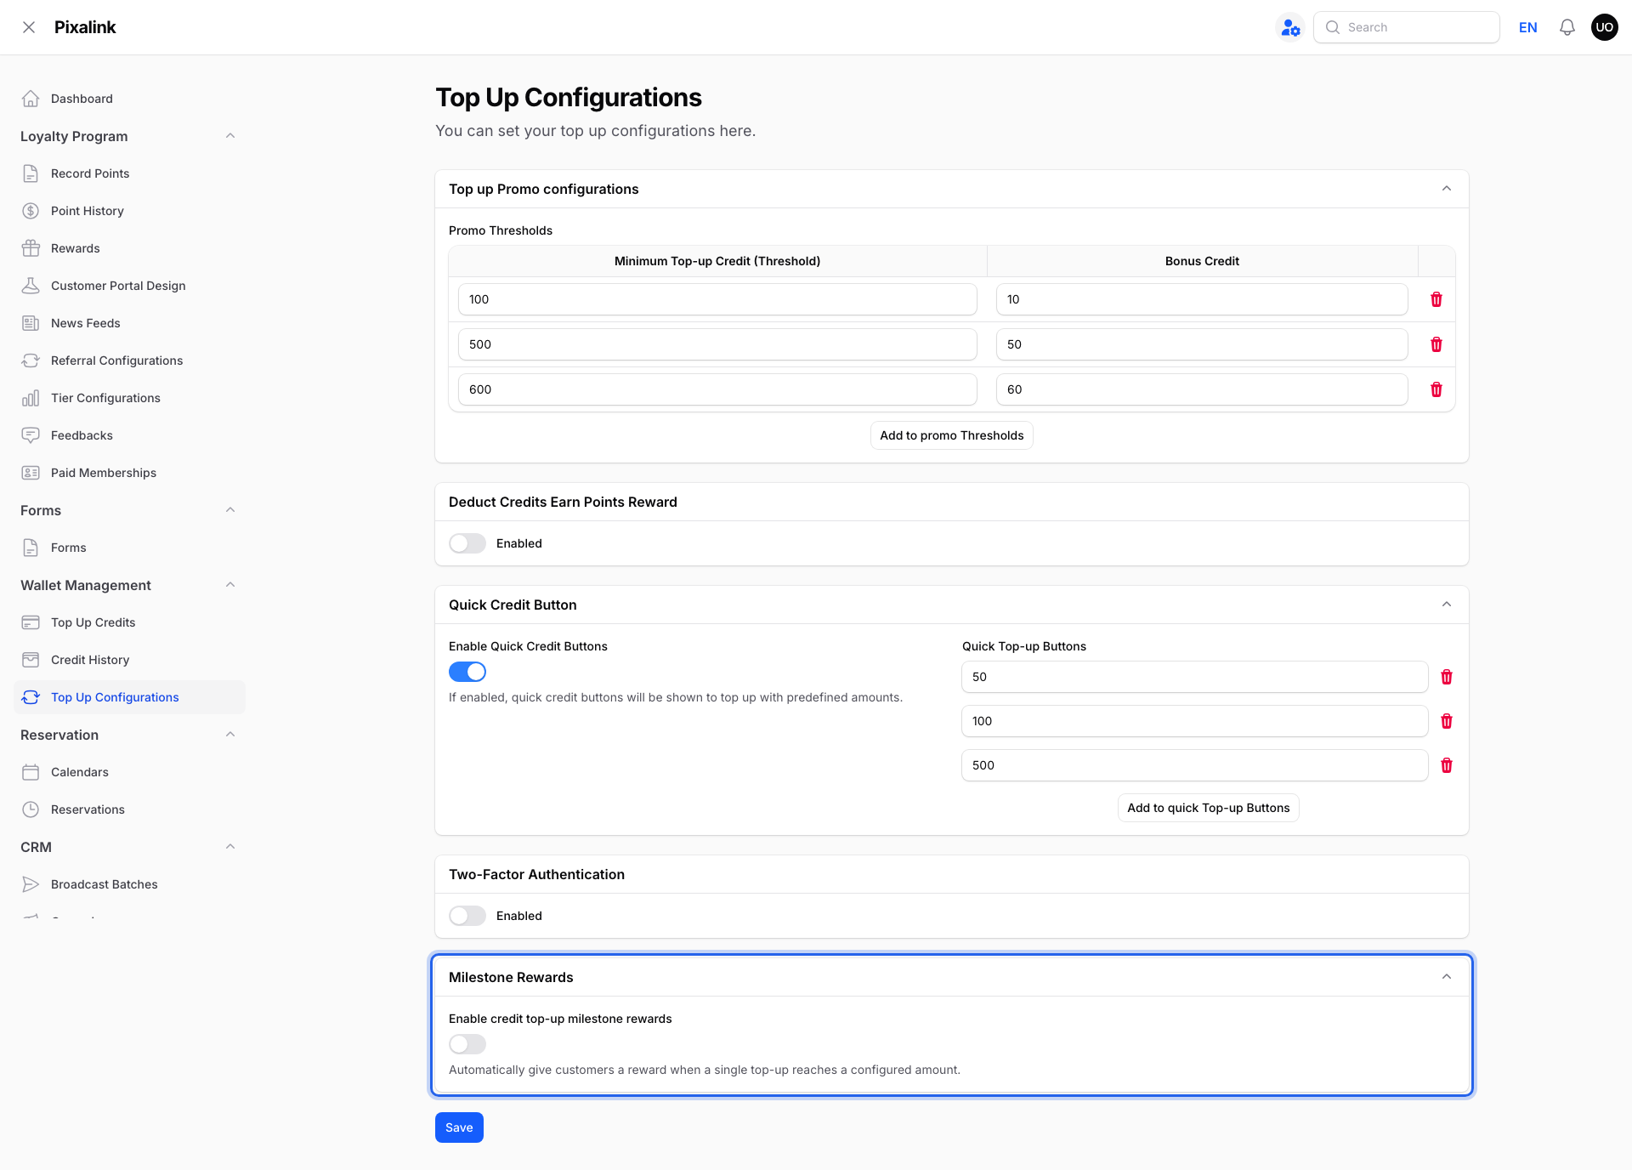
Task: Collapse the Wallet Management sidebar section
Action: [x=230, y=585]
